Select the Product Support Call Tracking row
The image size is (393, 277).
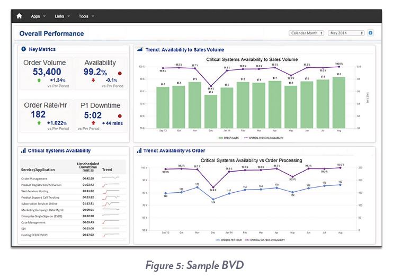[73, 198]
